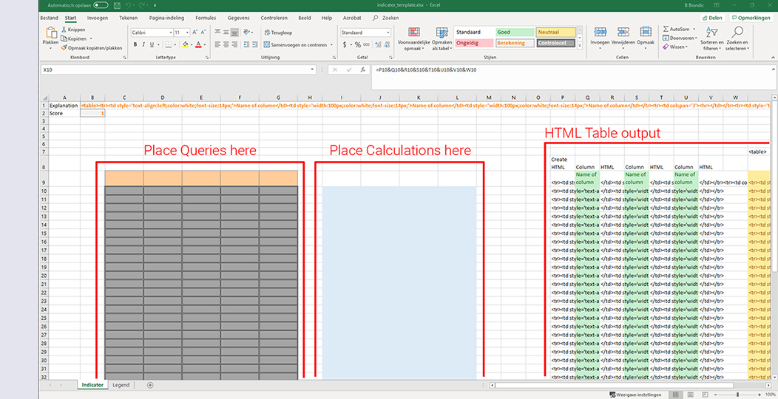
Task: Click the Opmerkingen button
Action: (752, 18)
